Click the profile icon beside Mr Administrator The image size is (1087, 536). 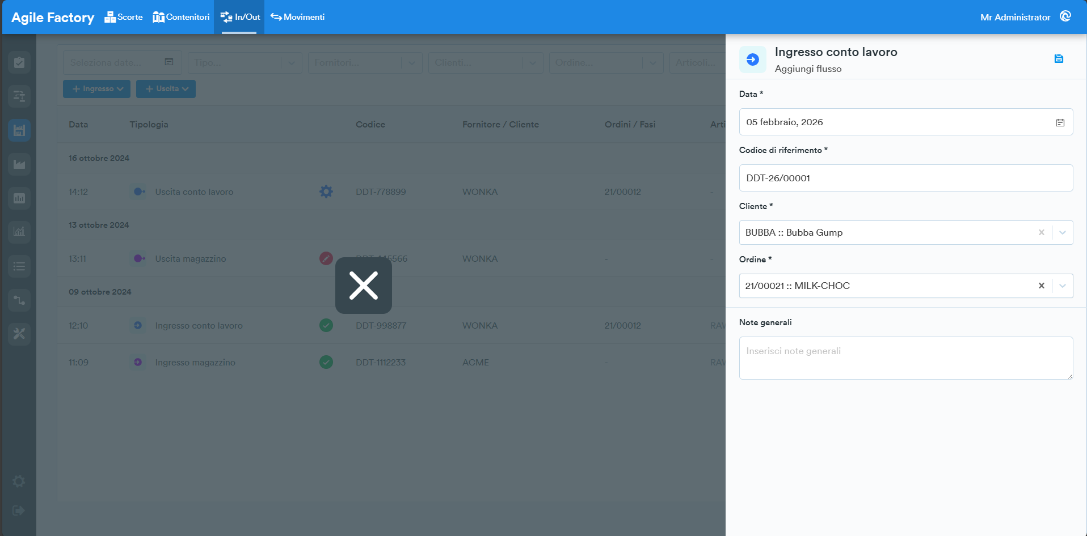pyautogui.click(x=1065, y=16)
